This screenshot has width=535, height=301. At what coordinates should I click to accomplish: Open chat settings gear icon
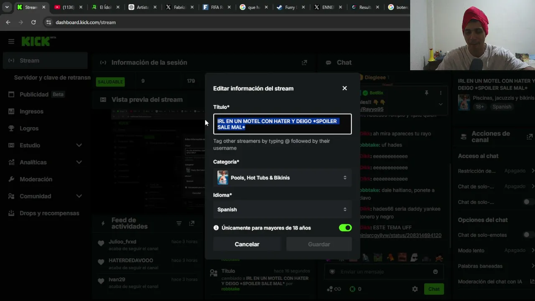click(415, 289)
